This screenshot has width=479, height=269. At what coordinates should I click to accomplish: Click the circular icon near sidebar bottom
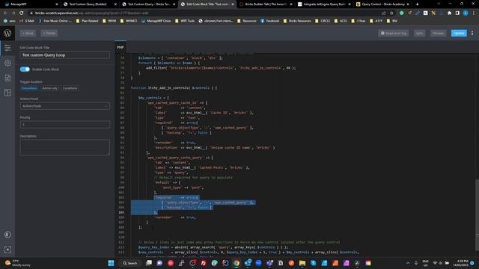tap(7, 235)
